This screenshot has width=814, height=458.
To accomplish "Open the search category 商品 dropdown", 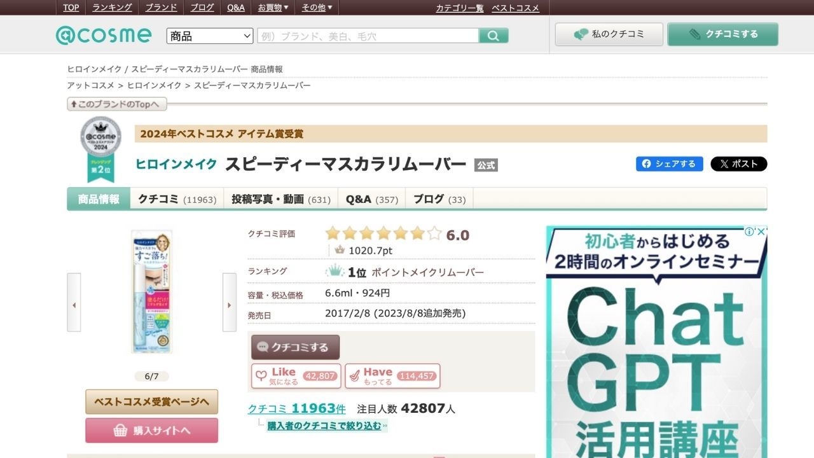I will click(x=210, y=36).
